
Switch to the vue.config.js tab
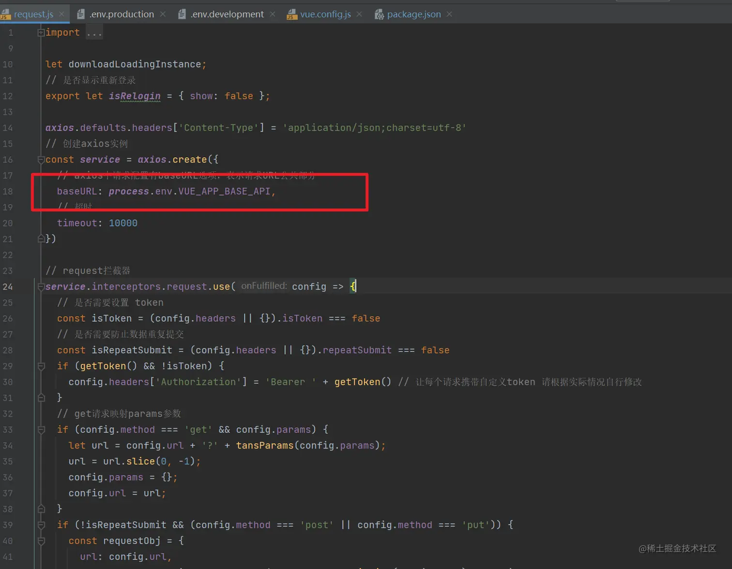point(325,14)
